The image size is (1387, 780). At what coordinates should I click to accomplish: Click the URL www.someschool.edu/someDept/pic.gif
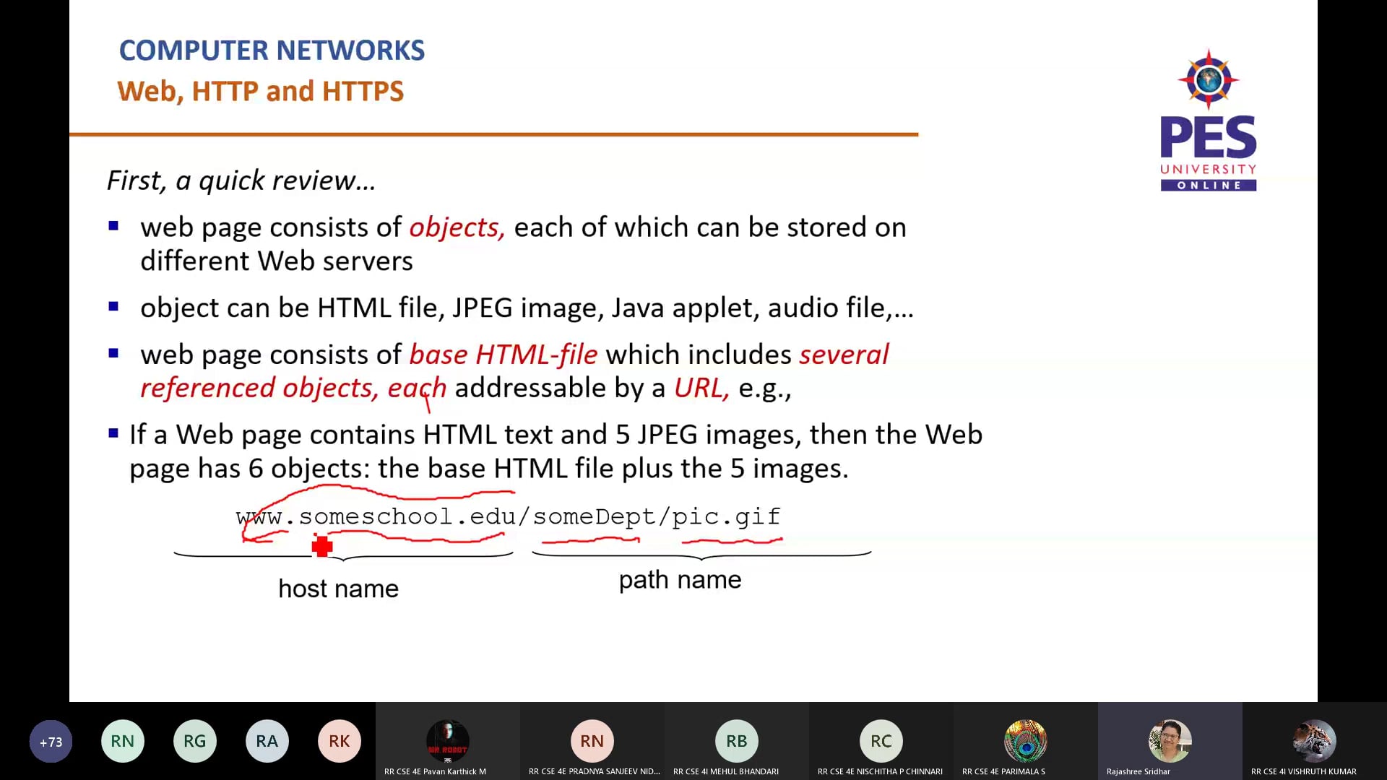tap(507, 516)
